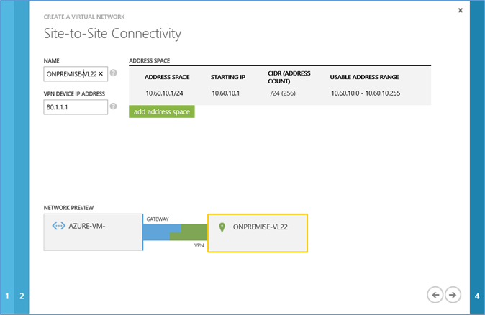Screen dimensions: 485x315
Task: Open help icon next to VPN device IP
Action: 114,106
